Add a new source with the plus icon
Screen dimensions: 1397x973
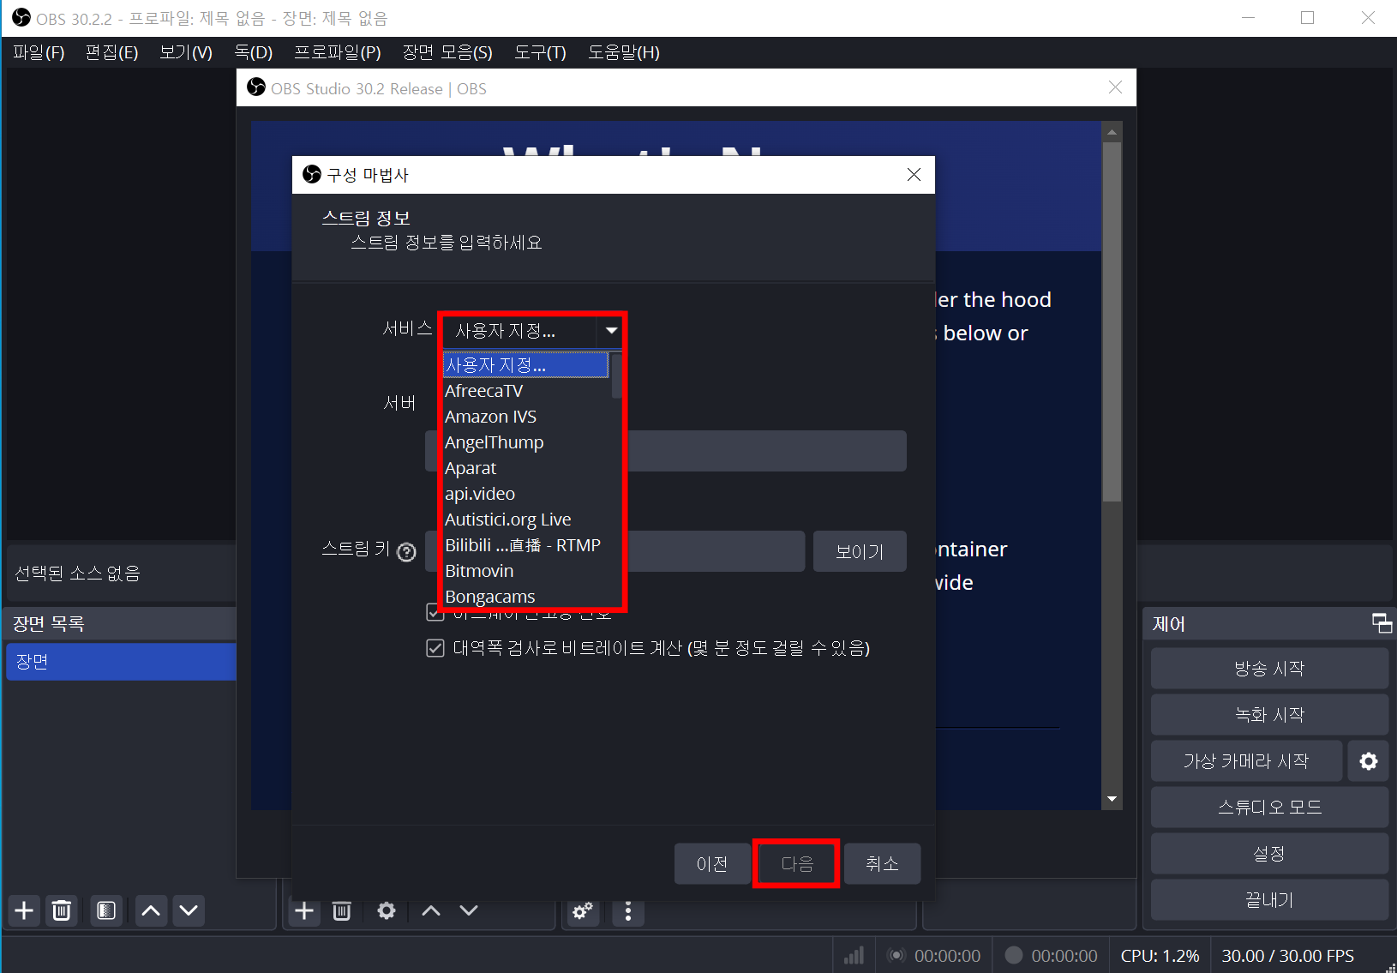pyautogui.click(x=304, y=910)
